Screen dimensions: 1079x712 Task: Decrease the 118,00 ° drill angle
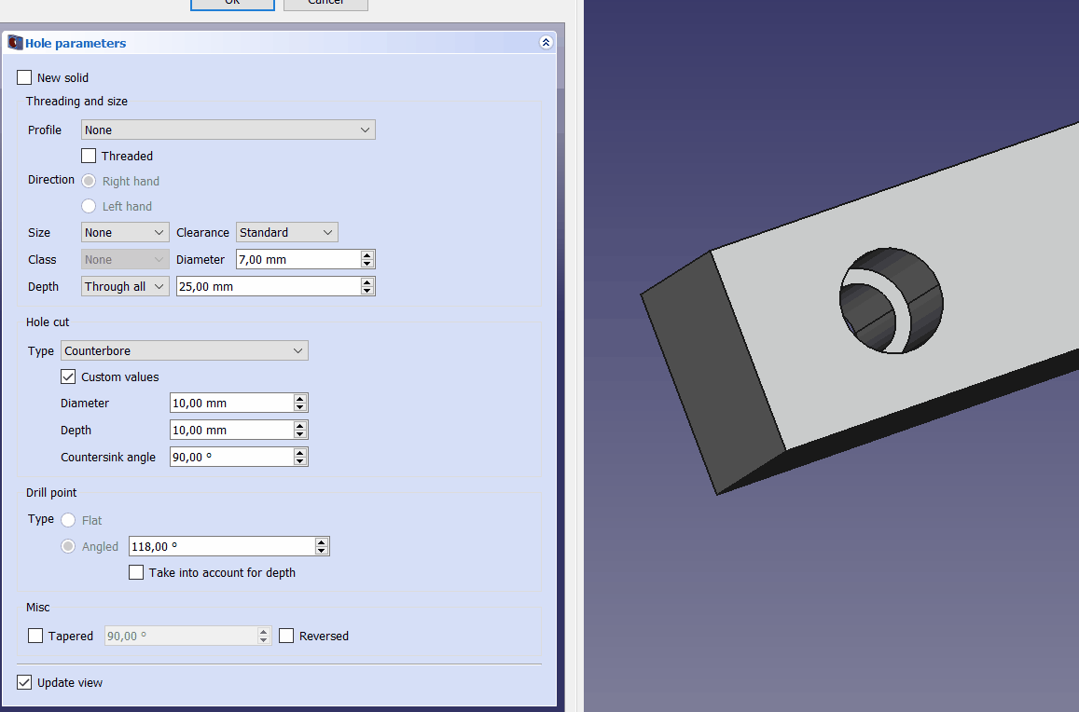322,551
